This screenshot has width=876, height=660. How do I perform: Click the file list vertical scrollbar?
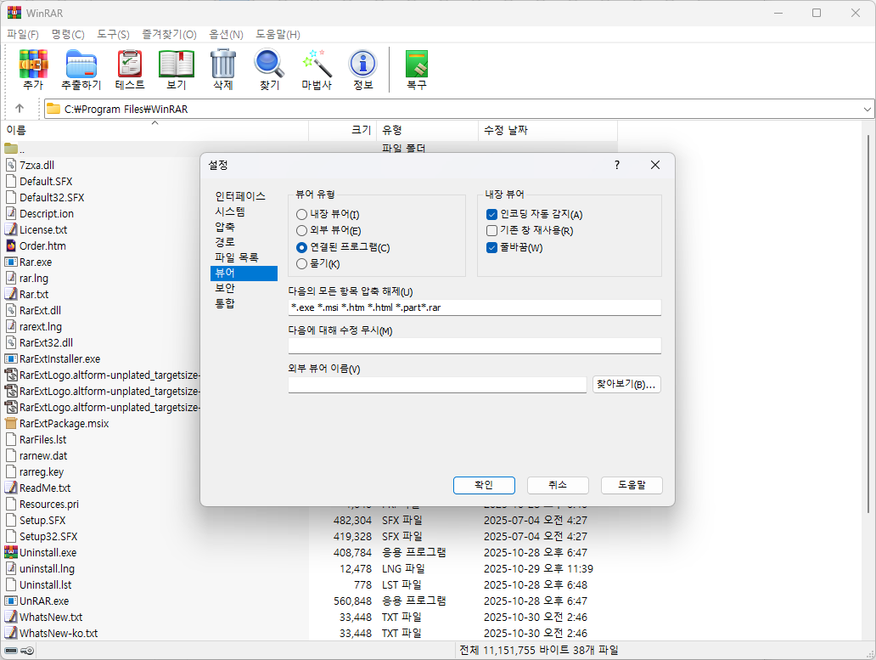(x=868, y=324)
